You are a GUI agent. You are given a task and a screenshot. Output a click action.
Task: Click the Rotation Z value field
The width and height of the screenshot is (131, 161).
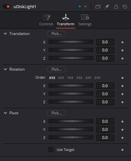(105, 102)
